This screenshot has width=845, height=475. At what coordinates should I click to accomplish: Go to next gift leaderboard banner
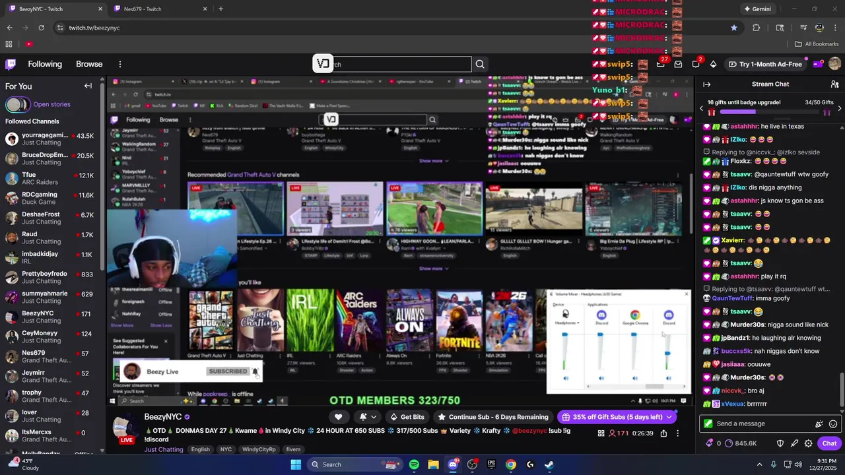[839, 108]
